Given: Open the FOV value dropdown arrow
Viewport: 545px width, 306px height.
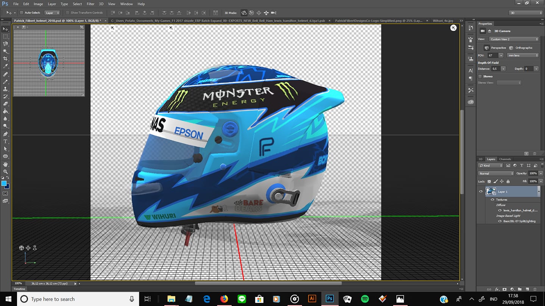Looking at the screenshot, I should coord(501,56).
